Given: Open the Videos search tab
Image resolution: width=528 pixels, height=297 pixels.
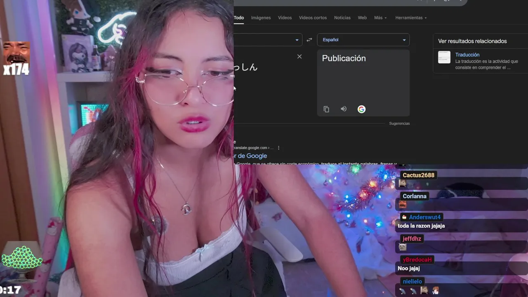Looking at the screenshot, I should pyautogui.click(x=285, y=18).
